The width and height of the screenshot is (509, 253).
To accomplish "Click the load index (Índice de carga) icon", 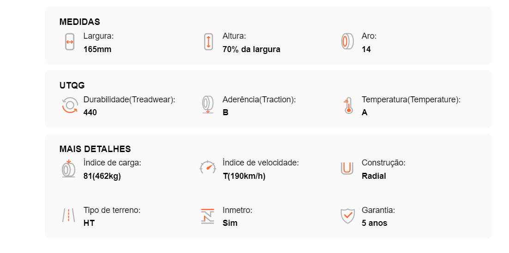I will point(68,169).
